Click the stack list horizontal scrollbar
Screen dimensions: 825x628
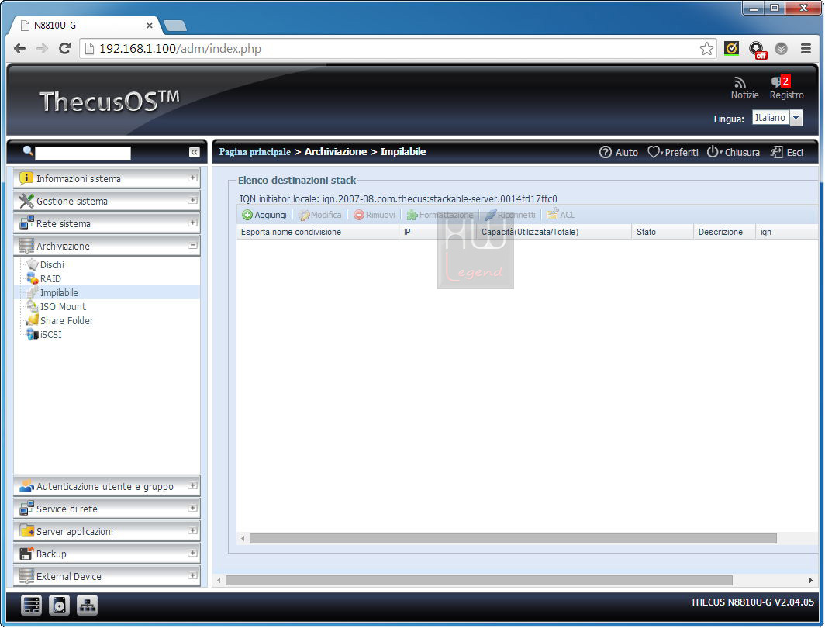[513, 539]
